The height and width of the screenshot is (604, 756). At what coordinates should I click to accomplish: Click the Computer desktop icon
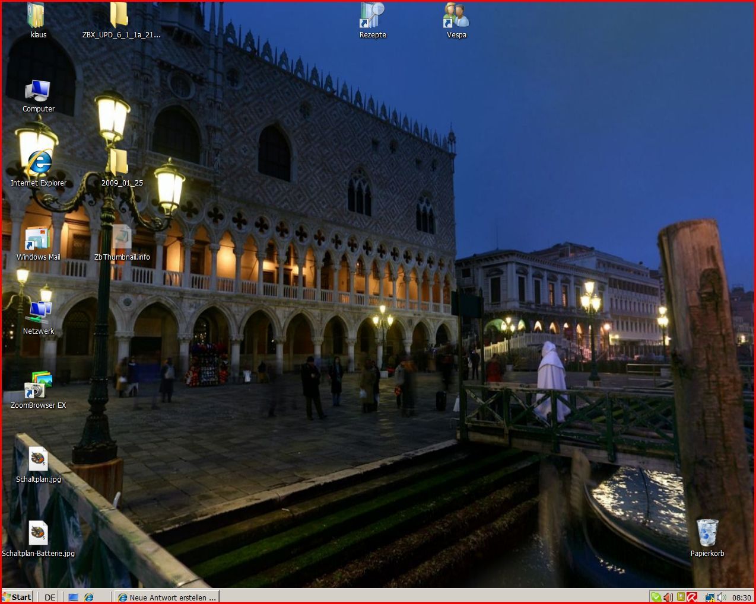(x=38, y=91)
